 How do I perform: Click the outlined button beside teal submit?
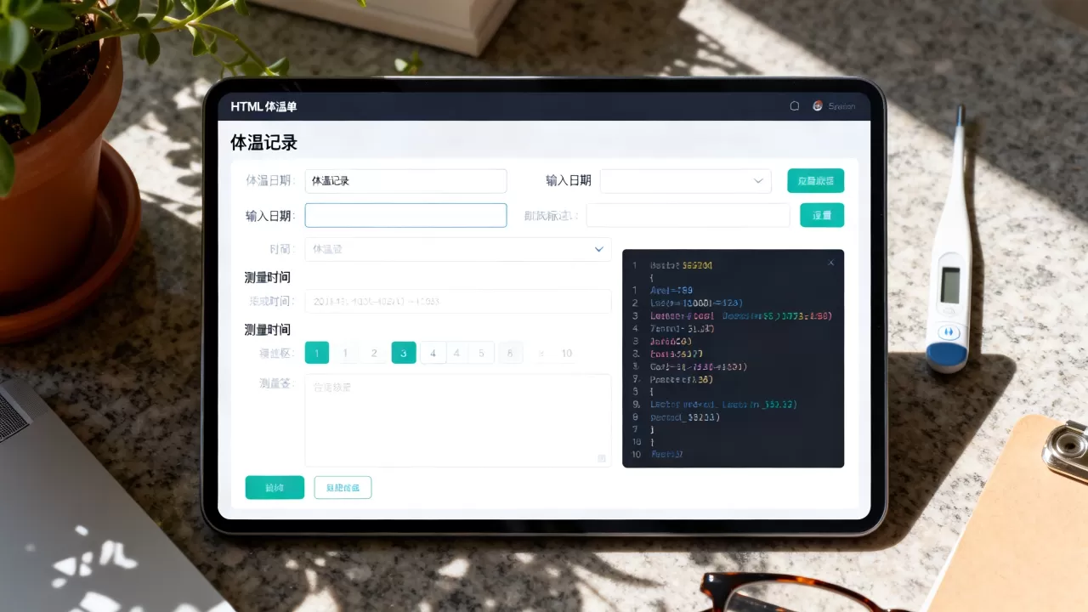click(343, 487)
